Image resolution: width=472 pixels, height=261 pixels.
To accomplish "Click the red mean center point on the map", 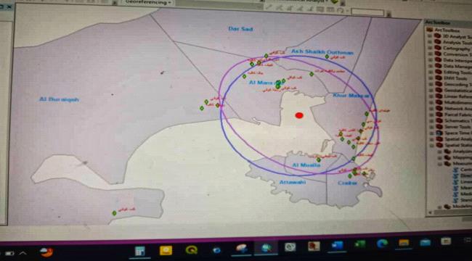I will pos(299,115).
